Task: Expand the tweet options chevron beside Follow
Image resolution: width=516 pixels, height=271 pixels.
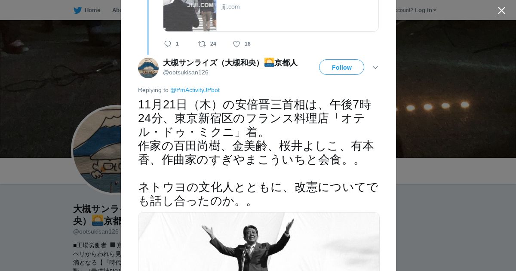Action: [x=375, y=68]
